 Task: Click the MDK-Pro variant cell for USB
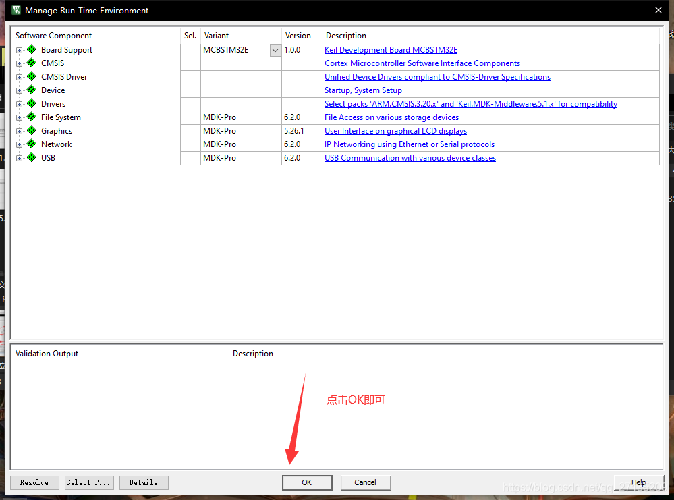coord(241,158)
